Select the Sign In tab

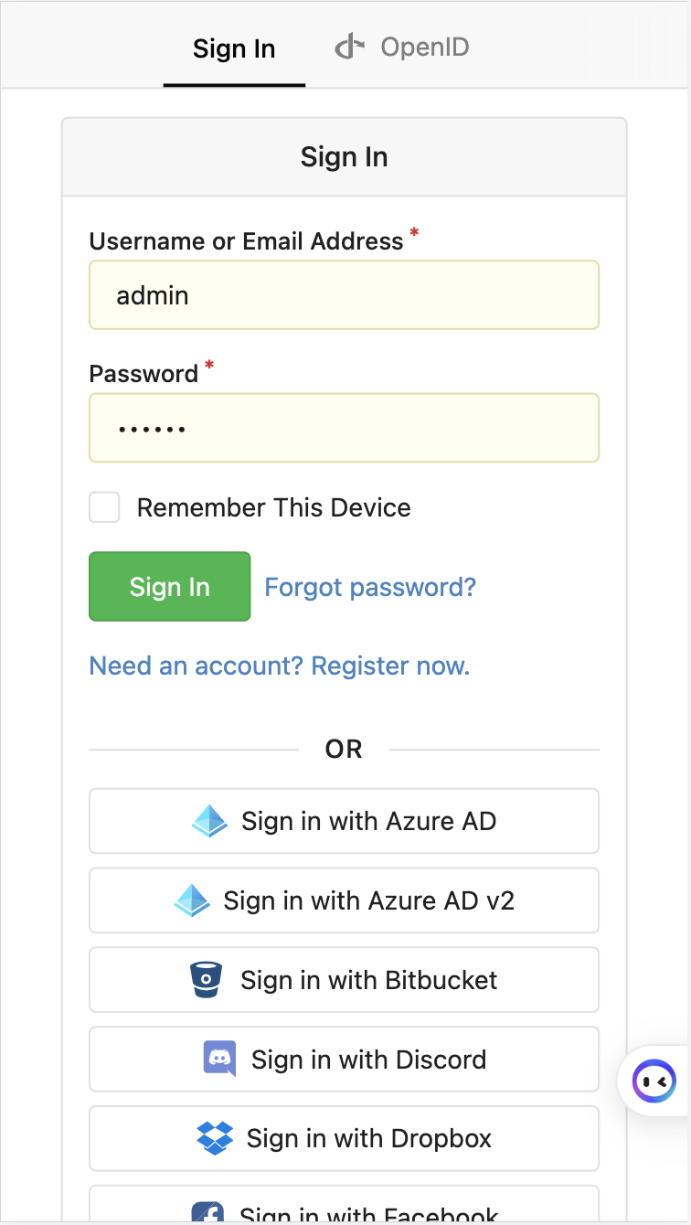coord(234,48)
